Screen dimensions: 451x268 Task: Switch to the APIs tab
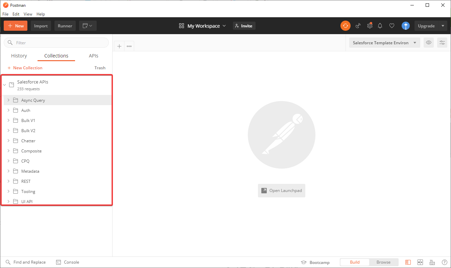click(94, 56)
